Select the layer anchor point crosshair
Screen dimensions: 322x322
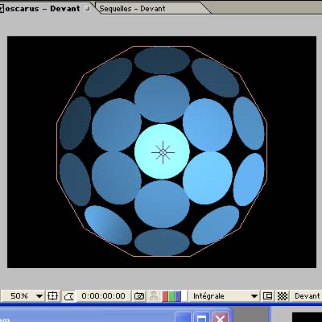click(x=163, y=152)
